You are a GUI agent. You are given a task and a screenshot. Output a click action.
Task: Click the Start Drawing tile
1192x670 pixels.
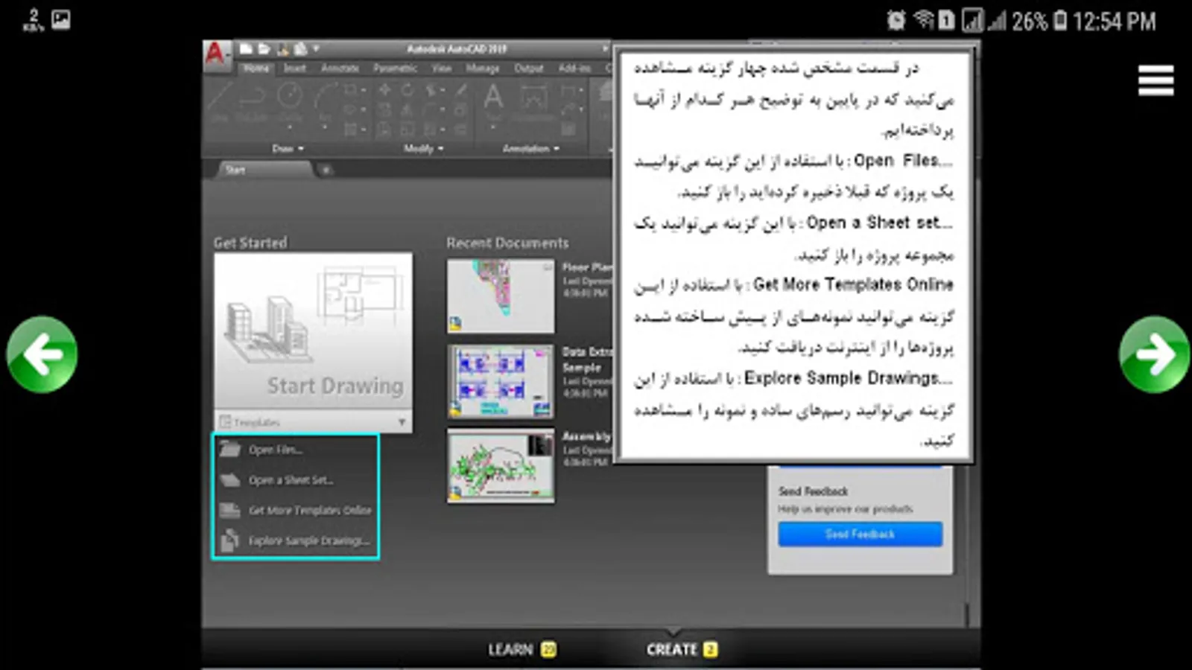click(x=313, y=331)
